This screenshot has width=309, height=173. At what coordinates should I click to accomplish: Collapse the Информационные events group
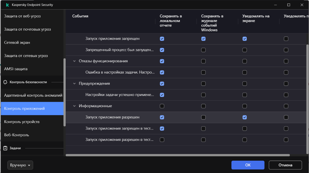pyautogui.click(x=74, y=106)
